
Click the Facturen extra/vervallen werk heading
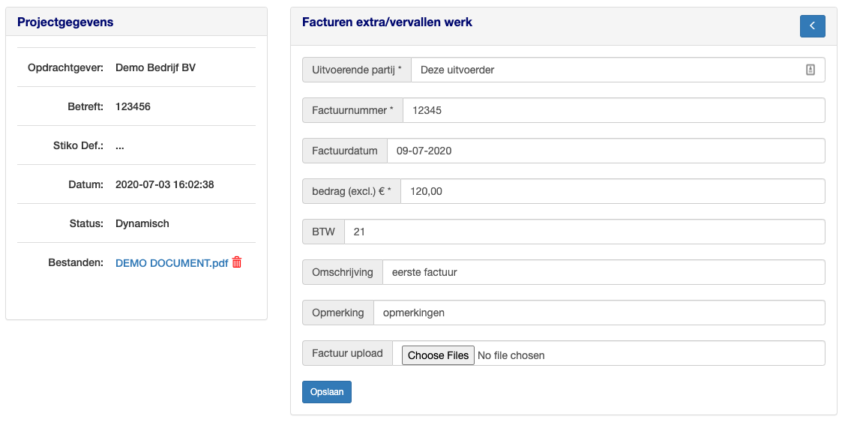(387, 22)
